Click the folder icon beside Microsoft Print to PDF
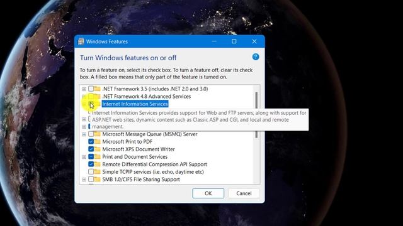This screenshot has height=226, width=403. [97, 141]
